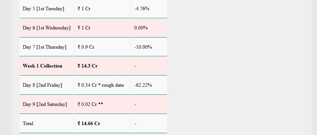Select the 0.00% change value
The image size is (317, 135).
pos(141,28)
